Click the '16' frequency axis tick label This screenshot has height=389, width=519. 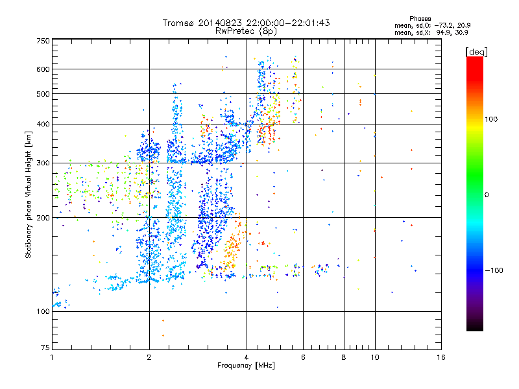tap(441, 357)
